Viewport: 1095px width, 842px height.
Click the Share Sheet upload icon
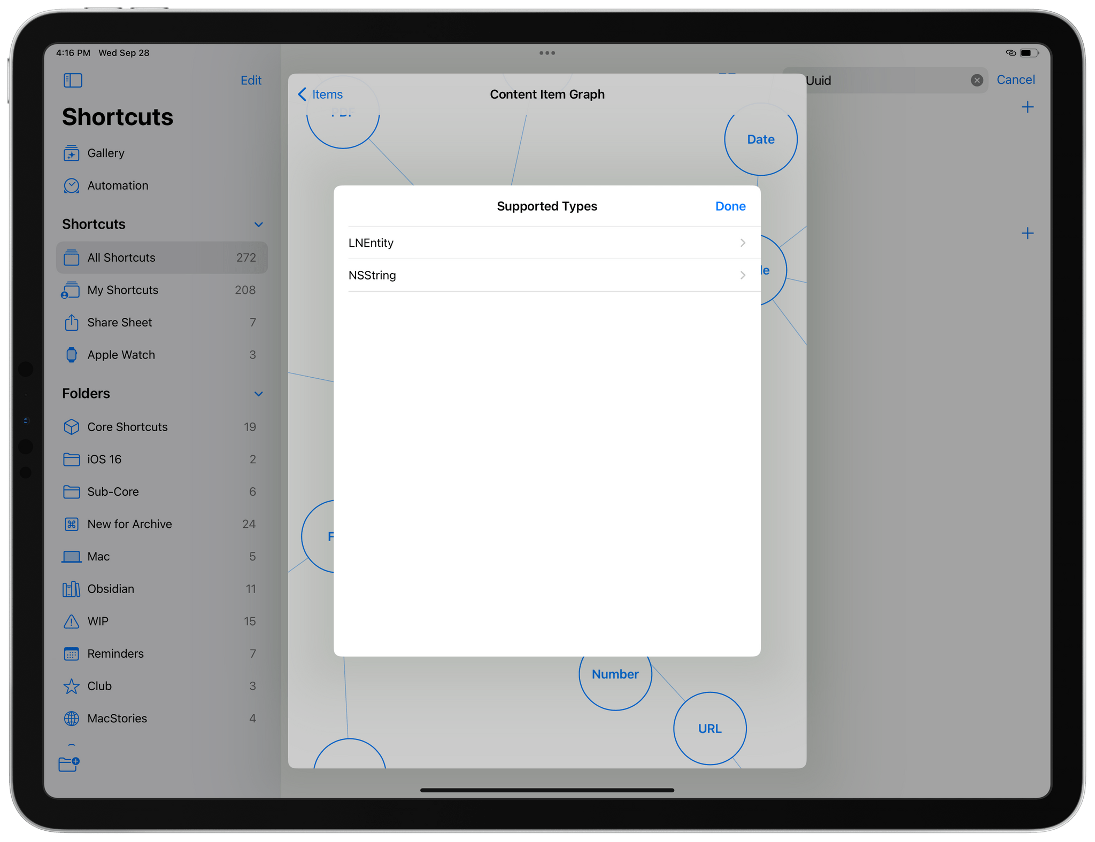pyautogui.click(x=71, y=322)
